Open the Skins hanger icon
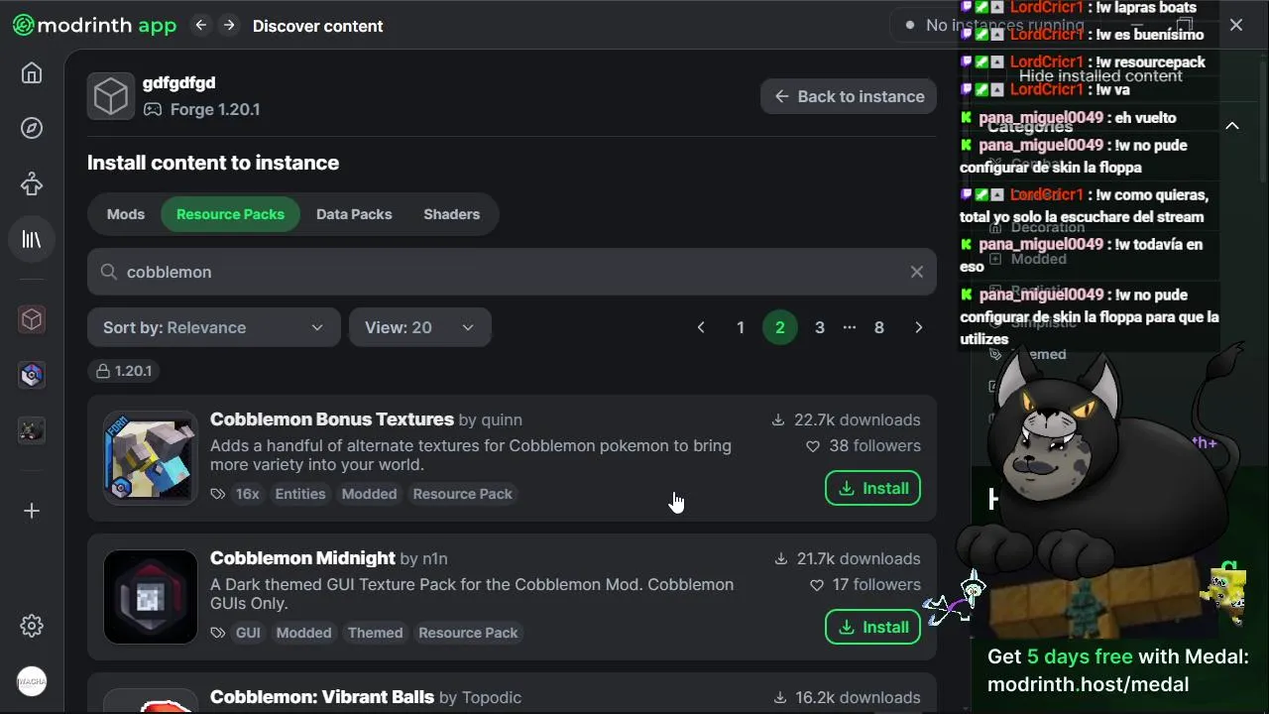The height and width of the screenshot is (714, 1269). [32, 183]
